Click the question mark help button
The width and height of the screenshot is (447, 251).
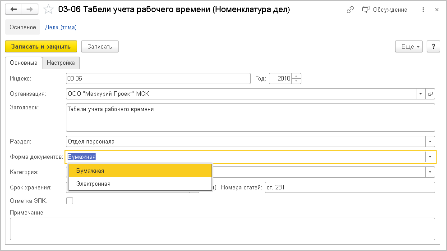[x=433, y=47]
